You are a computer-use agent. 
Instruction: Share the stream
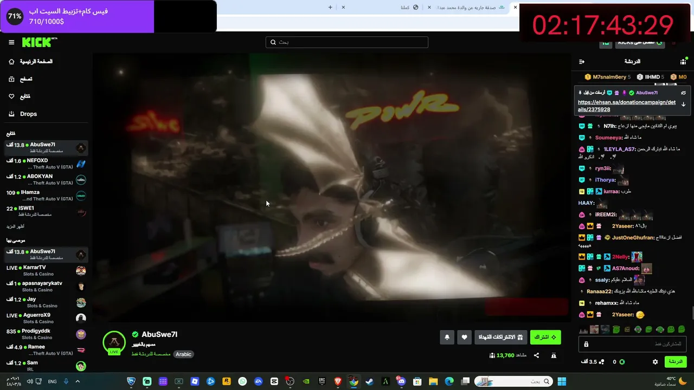point(536,355)
